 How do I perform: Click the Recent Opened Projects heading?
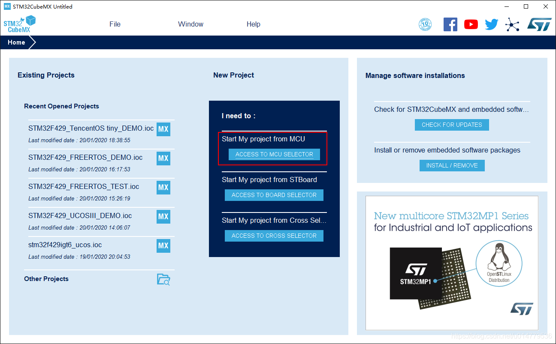point(61,106)
